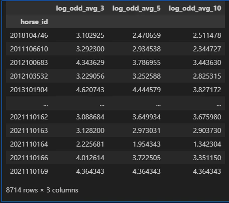
Task: Click horse id 2021110162
Action: click(29, 117)
